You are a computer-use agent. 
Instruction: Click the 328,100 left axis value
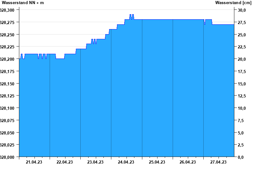[7, 108]
